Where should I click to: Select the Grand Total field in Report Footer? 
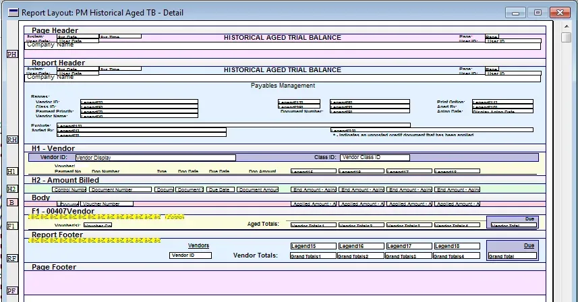511,256
